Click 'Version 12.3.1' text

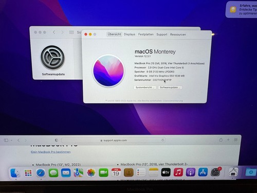click(142, 56)
